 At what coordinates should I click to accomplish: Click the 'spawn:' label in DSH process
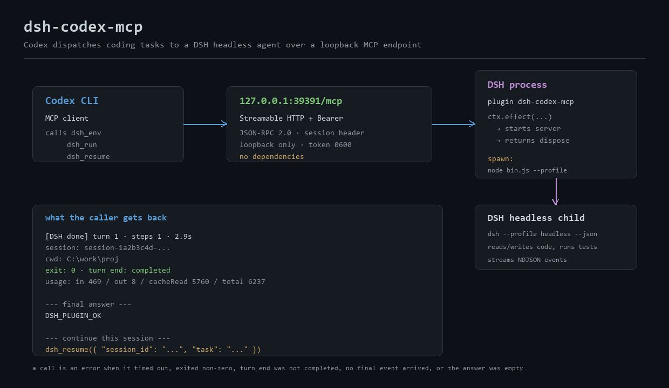coord(501,159)
